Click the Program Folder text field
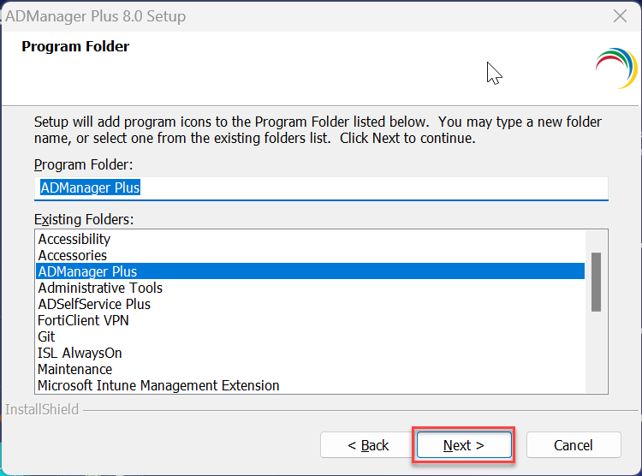642x476 pixels. click(x=321, y=187)
